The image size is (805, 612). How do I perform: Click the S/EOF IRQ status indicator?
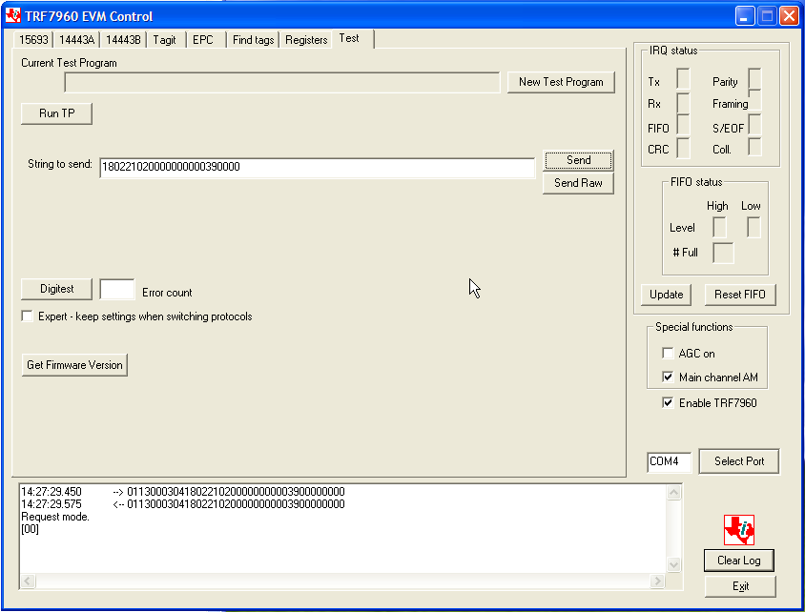pos(754,125)
